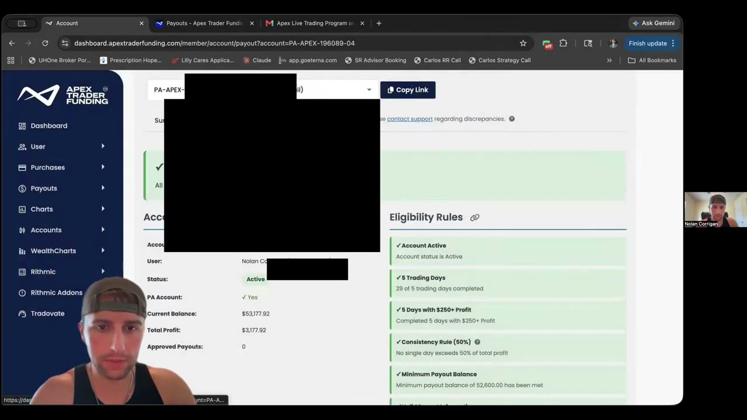Open Lilly Cares Application bookmark
This screenshot has width=747, height=420.
[203, 60]
